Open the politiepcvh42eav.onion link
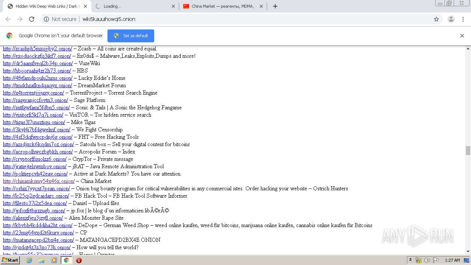Viewport: 471px width, 265px height. (x=35, y=174)
